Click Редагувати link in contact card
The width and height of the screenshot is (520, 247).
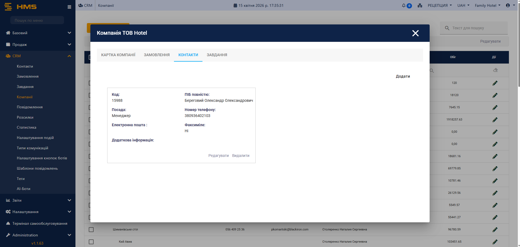click(218, 156)
